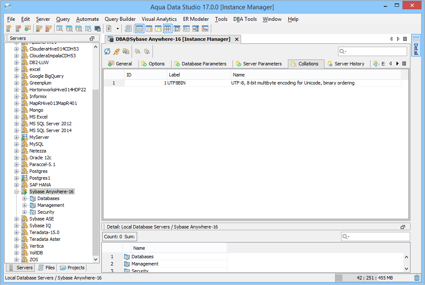
Task: Click the Detail list scroll down arrow
Action: point(406,268)
